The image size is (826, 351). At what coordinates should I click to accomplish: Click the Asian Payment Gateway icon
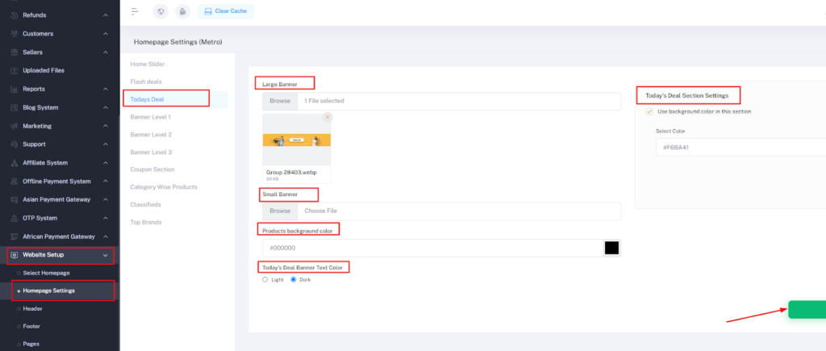pyautogui.click(x=15, y=200)
